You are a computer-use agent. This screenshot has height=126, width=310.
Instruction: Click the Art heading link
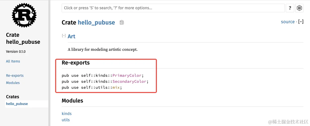pyautogui.click(x=72, y=36)
